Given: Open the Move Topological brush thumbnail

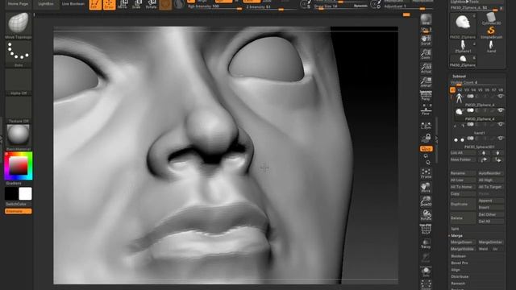Looking at the screenshot, I should [19, 25].
